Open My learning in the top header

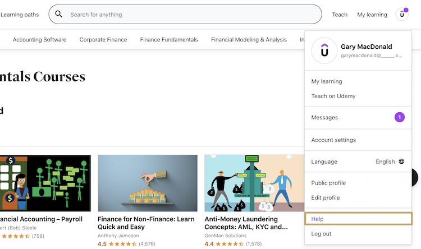[373, 15]
